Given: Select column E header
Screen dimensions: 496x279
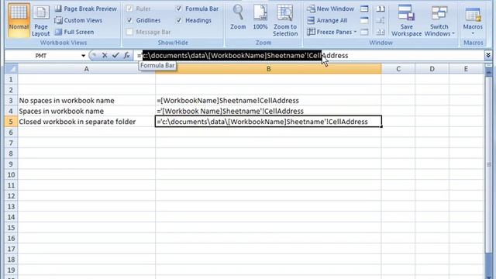Looking at the screenshot, I should 466,69.
